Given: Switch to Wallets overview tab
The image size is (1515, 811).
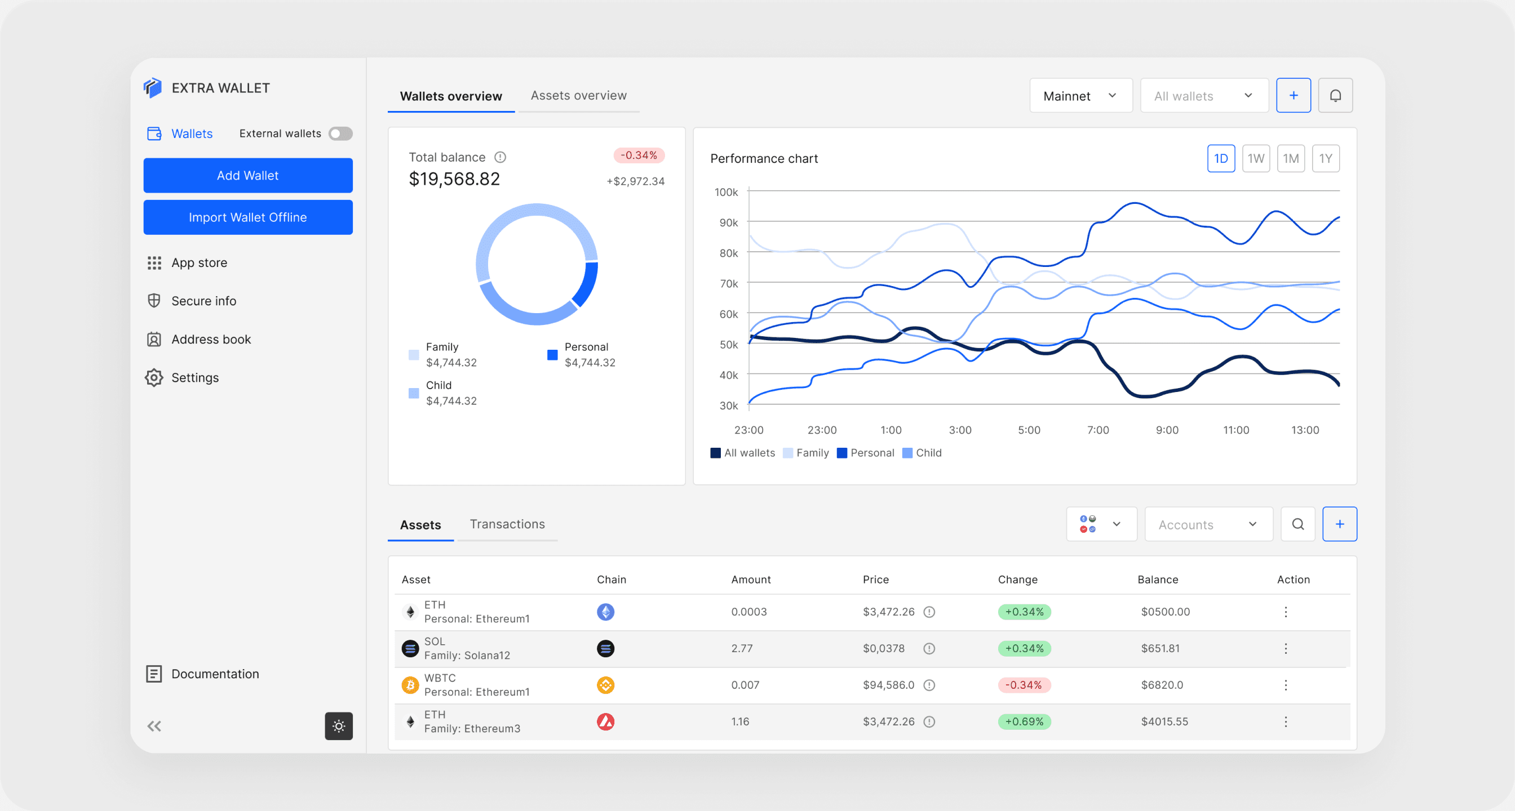Looking at the screenshot, I should [x=450, y=96].
